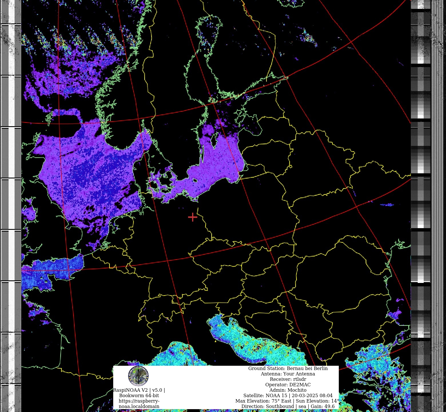
Task: Click the 'Bookworm 64-bit' text
Action: [139, 395]
